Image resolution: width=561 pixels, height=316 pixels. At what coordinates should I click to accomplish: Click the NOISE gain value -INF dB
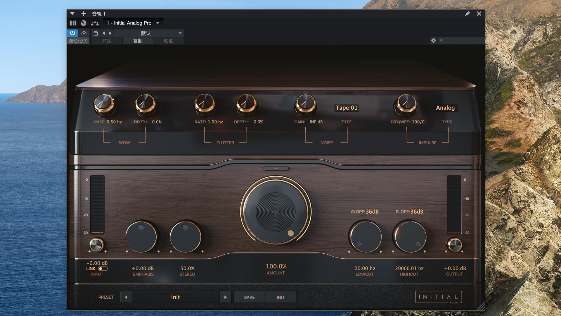(x=315, y=122)
